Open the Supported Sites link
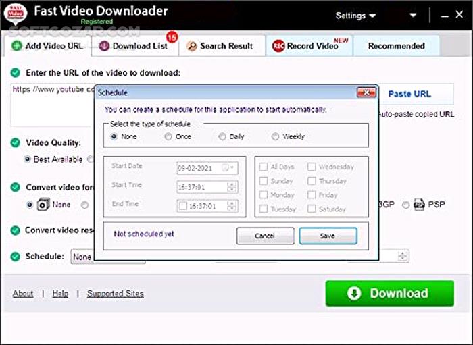The width and height of the screenshot is (473, 345). [x=116, y=294]
